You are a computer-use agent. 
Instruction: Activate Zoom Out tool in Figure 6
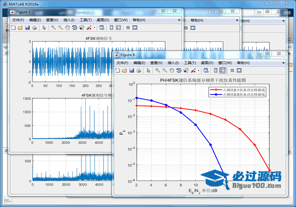coord(165,70)
